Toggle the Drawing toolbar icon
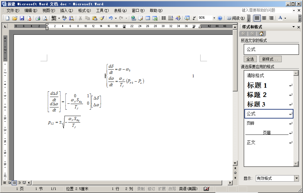The image size is (303, 193). point(178,18)
